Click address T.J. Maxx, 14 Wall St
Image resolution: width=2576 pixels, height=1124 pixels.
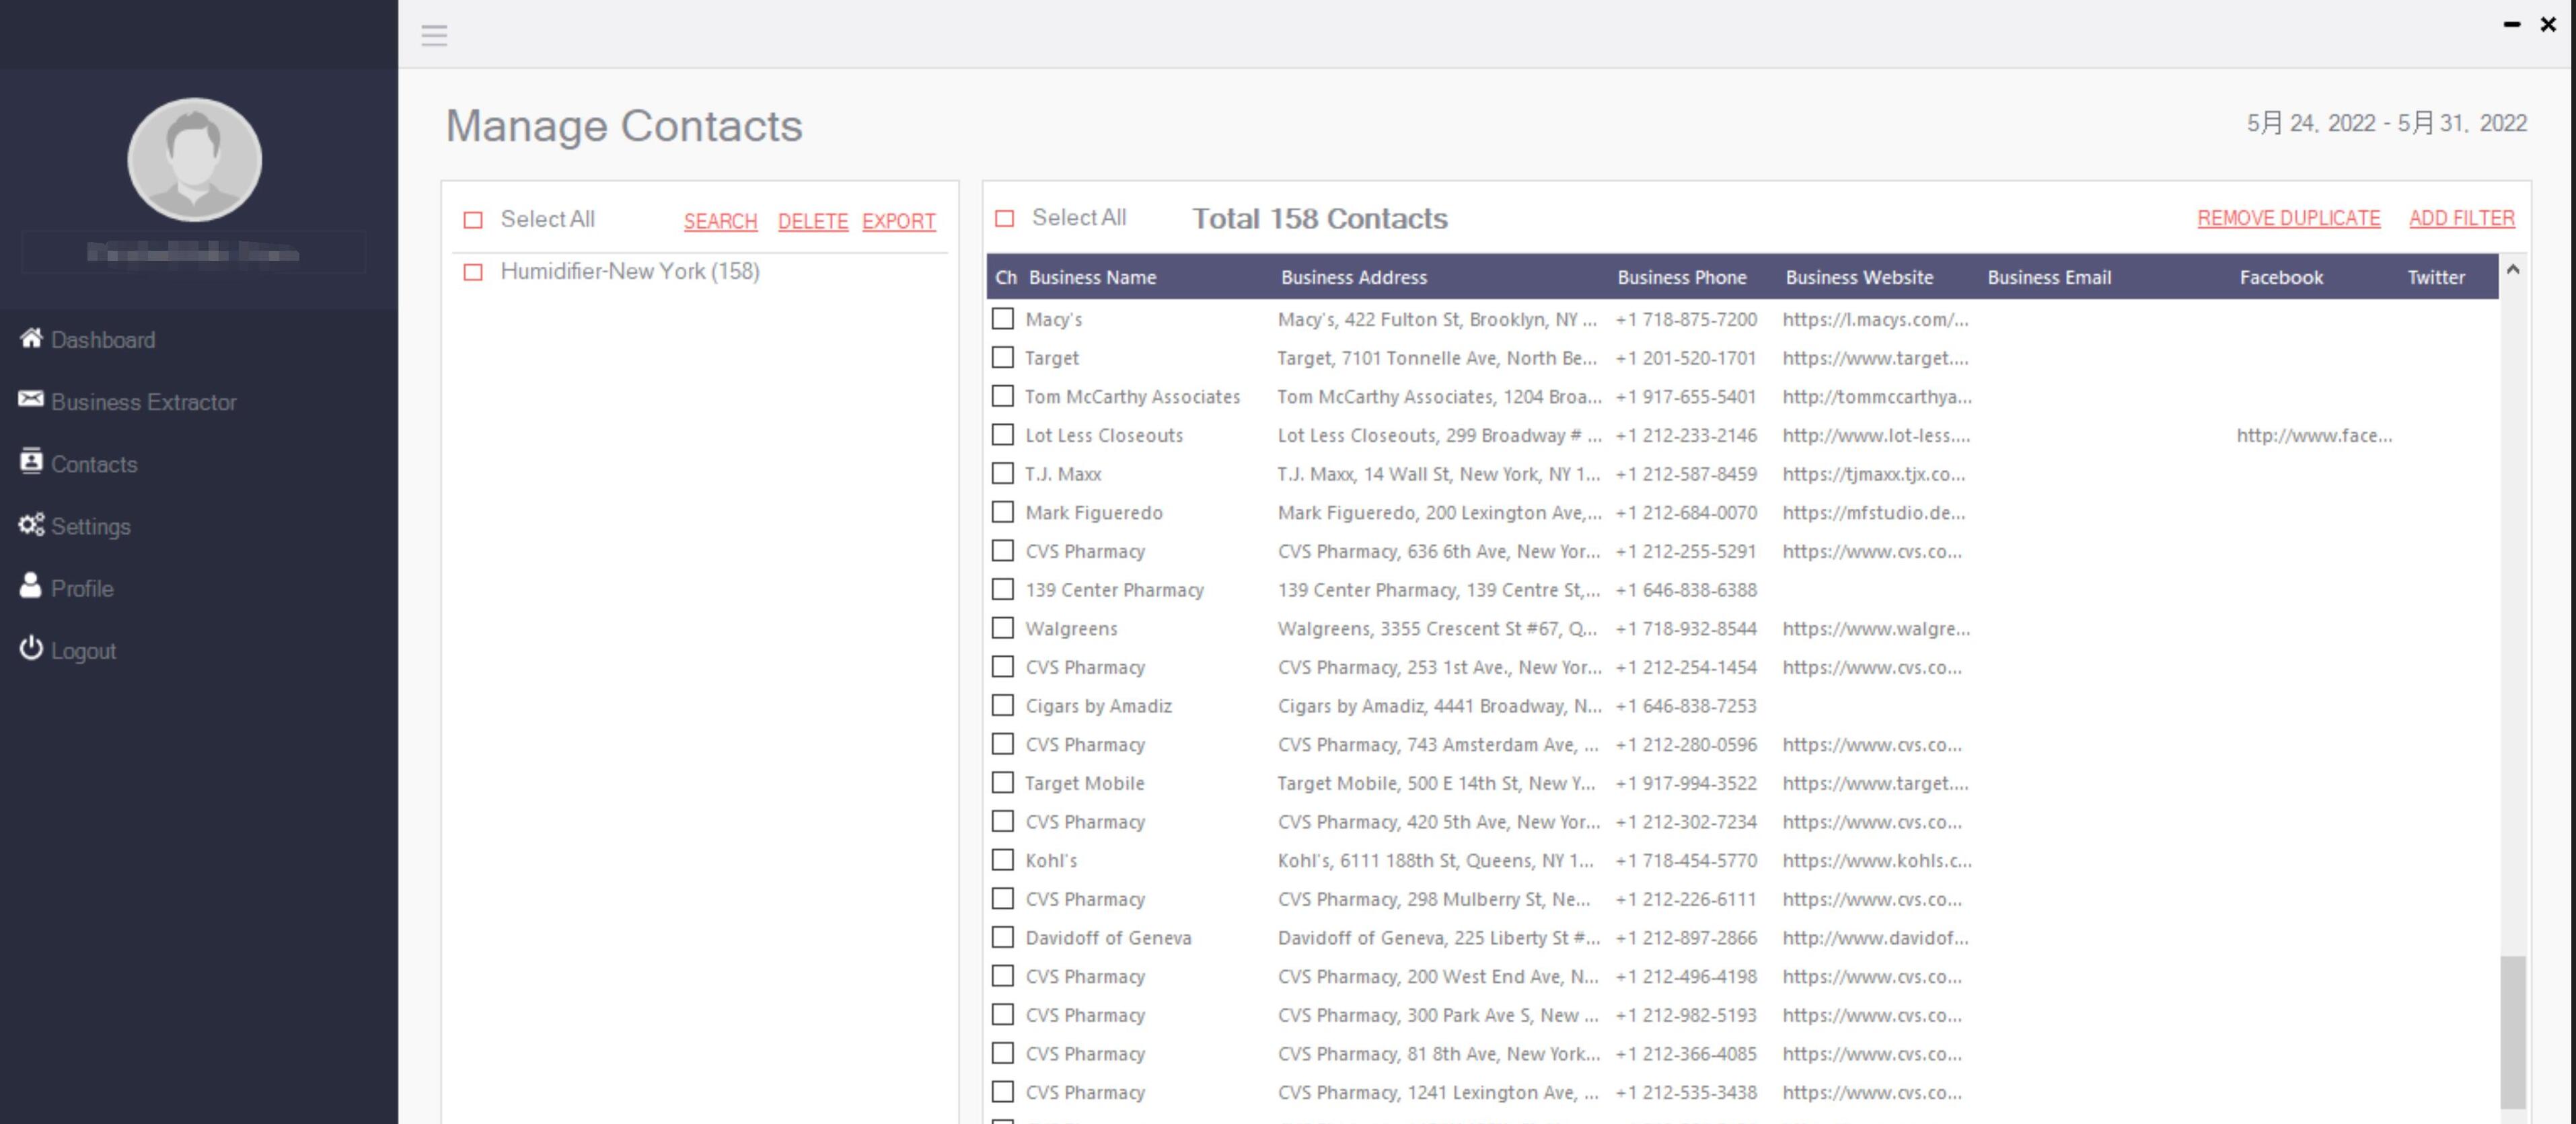coord(1438,473)
